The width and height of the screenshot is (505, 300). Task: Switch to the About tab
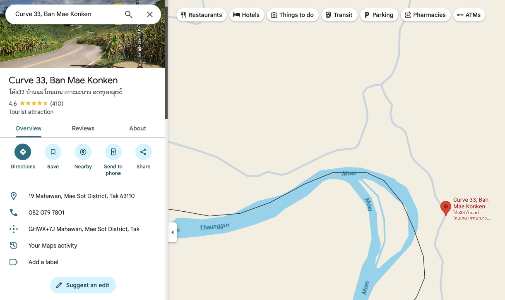coord(138,128)
